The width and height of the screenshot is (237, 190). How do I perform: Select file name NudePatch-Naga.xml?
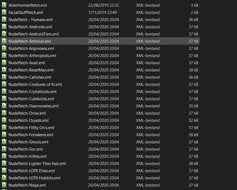tap(27, 185)
